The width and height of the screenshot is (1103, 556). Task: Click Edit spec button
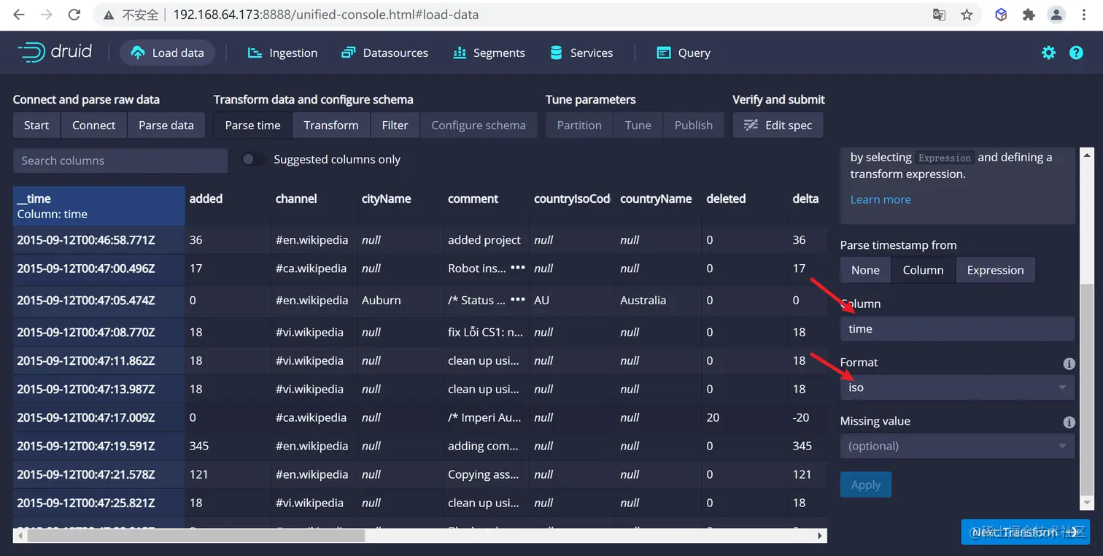(778, 125)
